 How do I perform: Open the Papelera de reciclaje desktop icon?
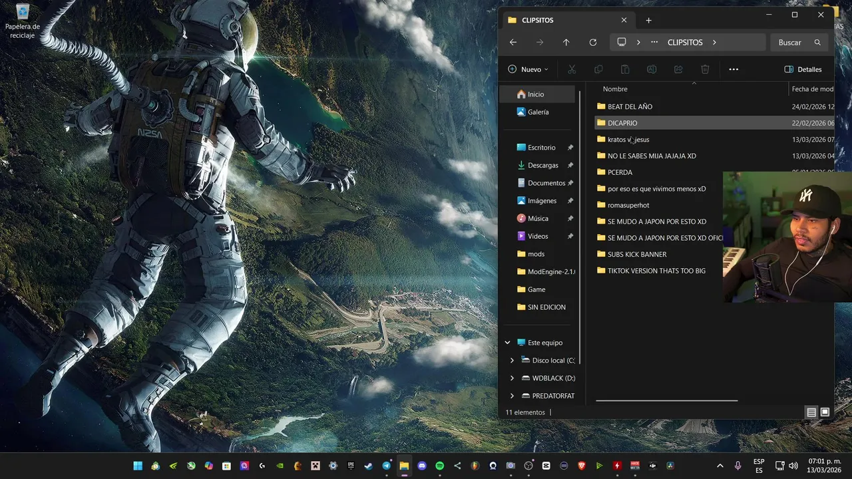pyautogui.click(x=22, y=21)
